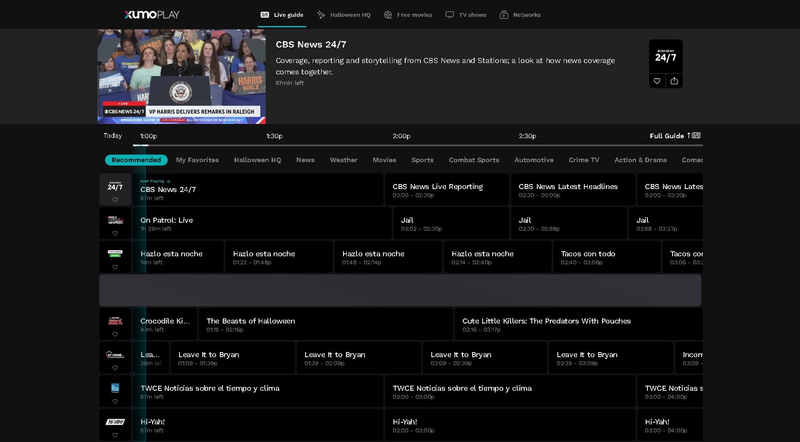Share the CBS News 24/7 channel
Image resolution: width=800 pixels, height=442 pixels.
[674, 81]
